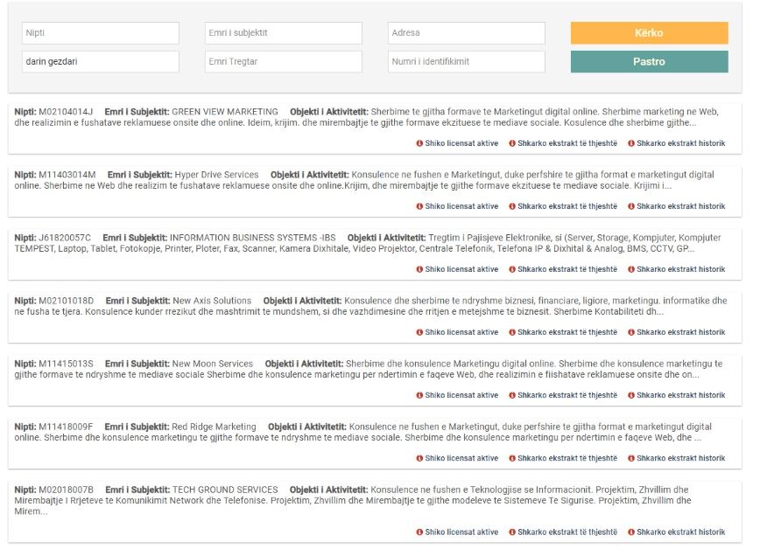The image size is (760, 549).
Task: Click the Emri i subjektit field
Action: 283,33
